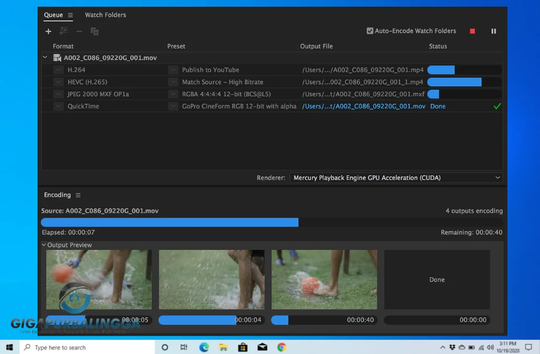Screen dimensions: 540x354
Task: Open the Queue panel menu icon
Action: [x=70, y=15]
